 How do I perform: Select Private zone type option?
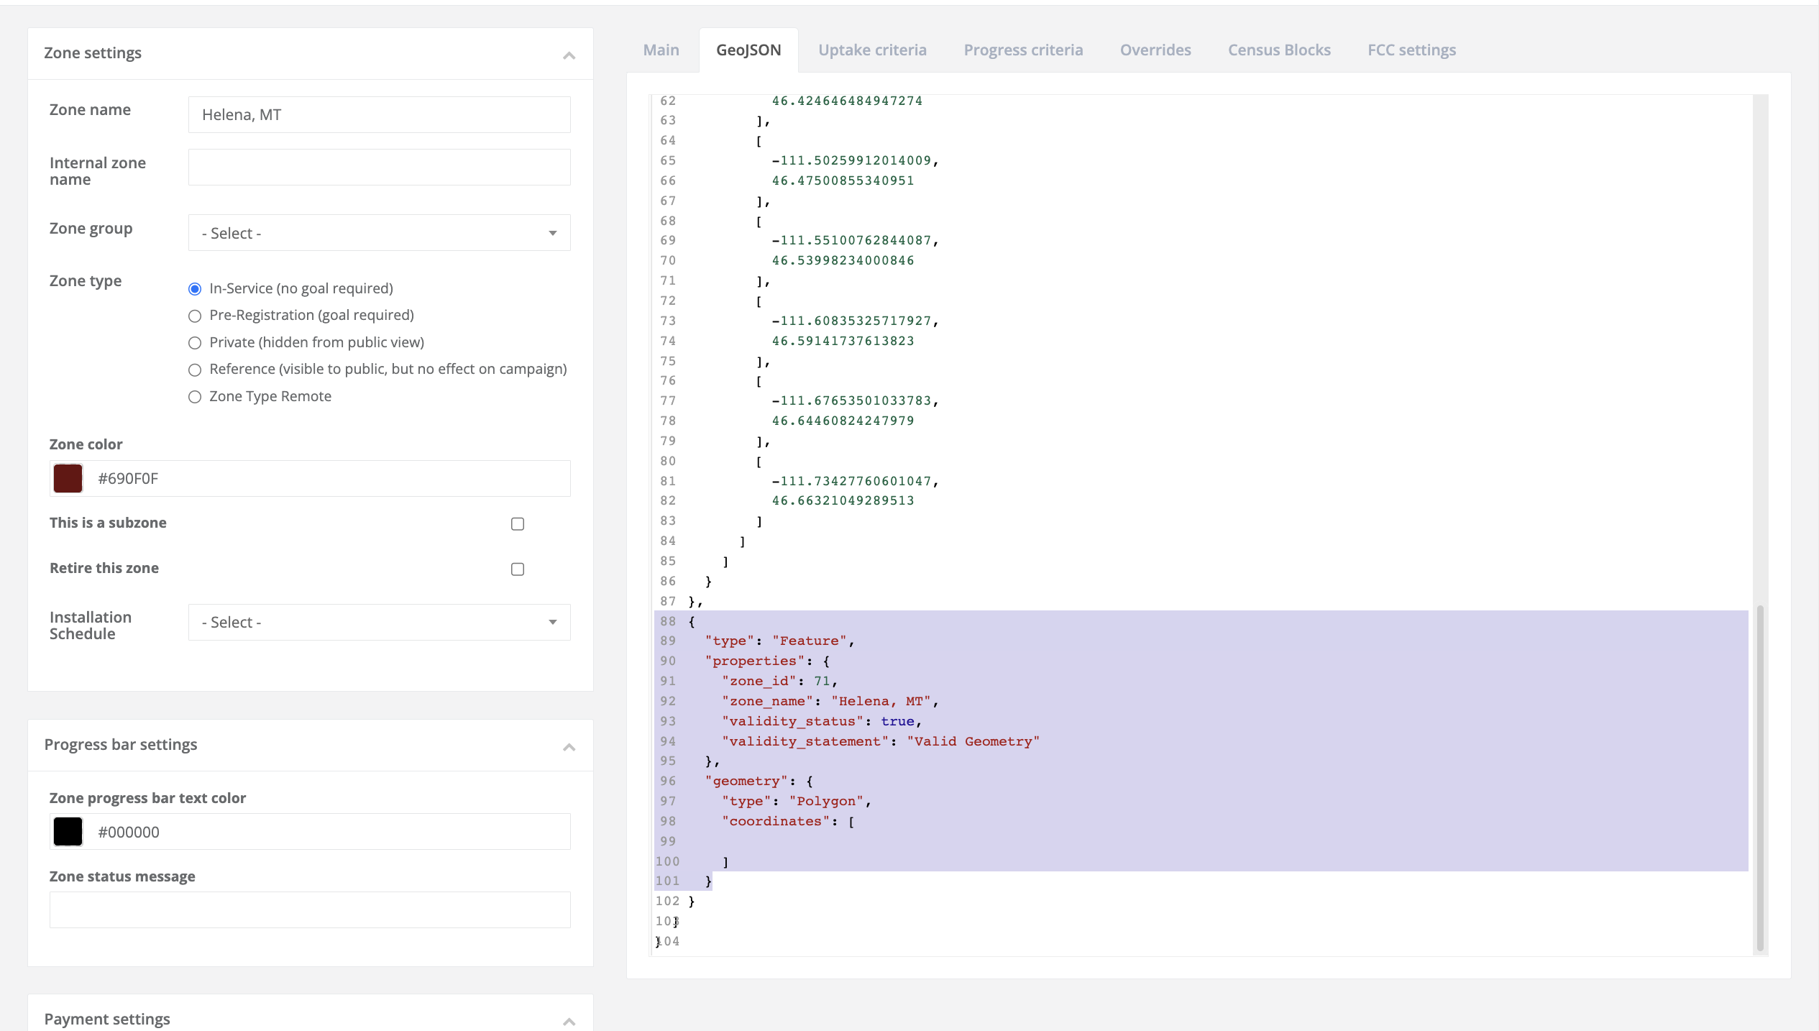194,343
